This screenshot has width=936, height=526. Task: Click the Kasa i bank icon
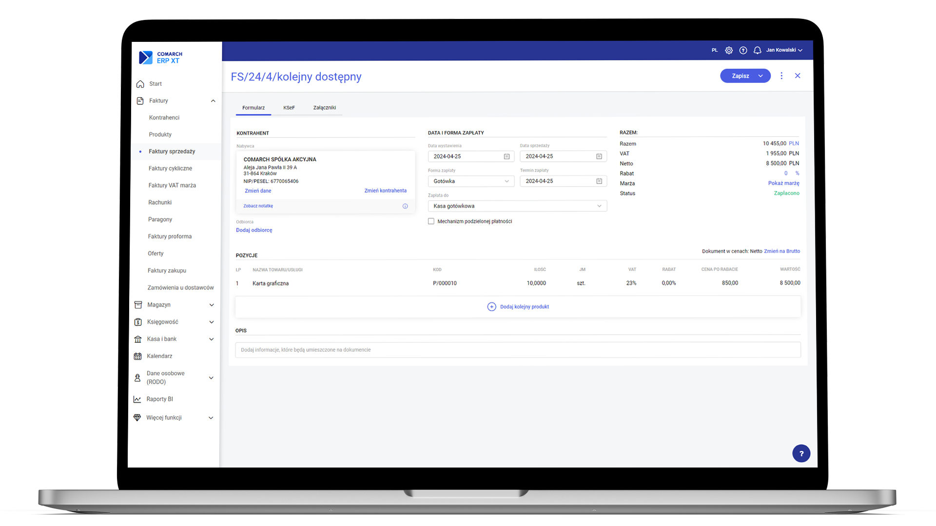pyautogui.click(x=138, y=339)
